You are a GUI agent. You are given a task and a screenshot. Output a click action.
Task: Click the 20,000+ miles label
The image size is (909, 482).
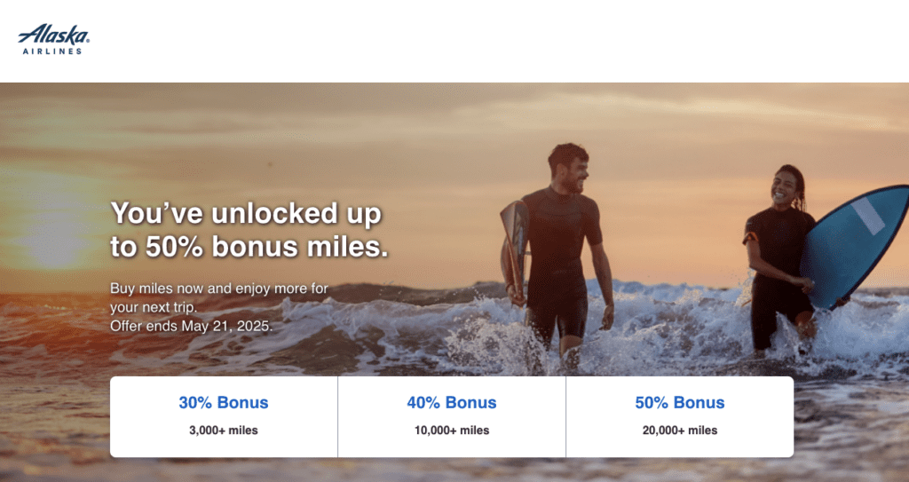tap(680, 431)
